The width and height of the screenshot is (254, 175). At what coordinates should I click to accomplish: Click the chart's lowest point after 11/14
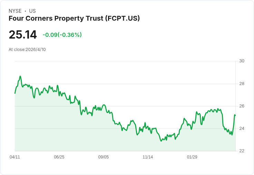coord(161,141)
